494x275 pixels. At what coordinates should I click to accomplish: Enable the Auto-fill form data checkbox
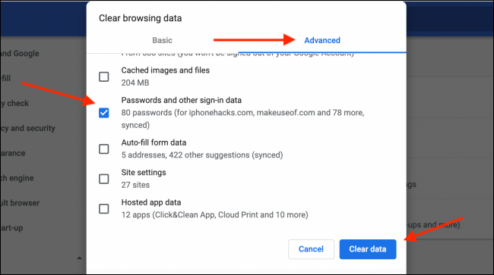(x=104, y=148)
